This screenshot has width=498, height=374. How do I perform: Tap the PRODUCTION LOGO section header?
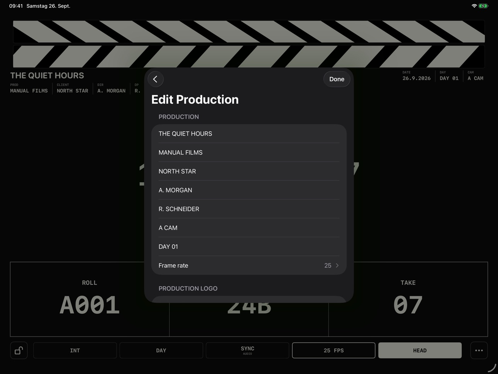click(x=188, y=289)
